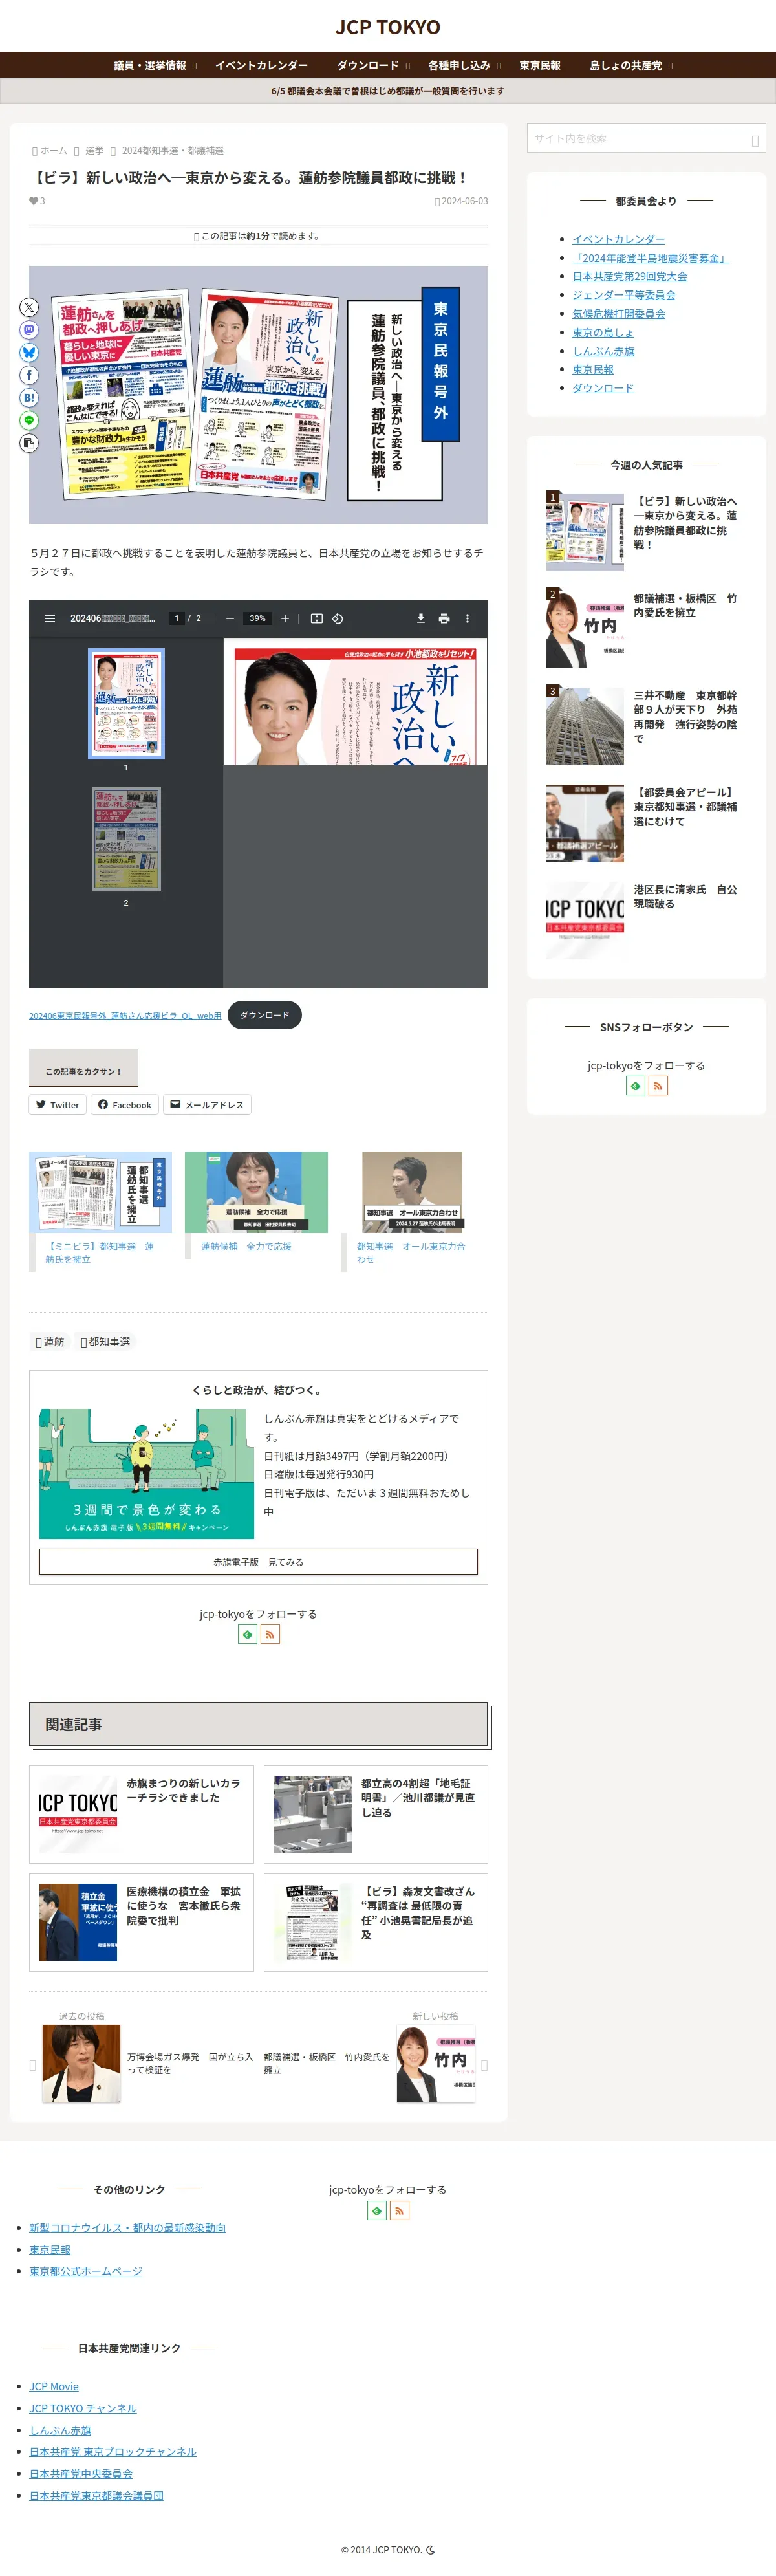Share article via round Facebook icon
The width and height of the screenshot is (776, 2576).
(29, 375)
